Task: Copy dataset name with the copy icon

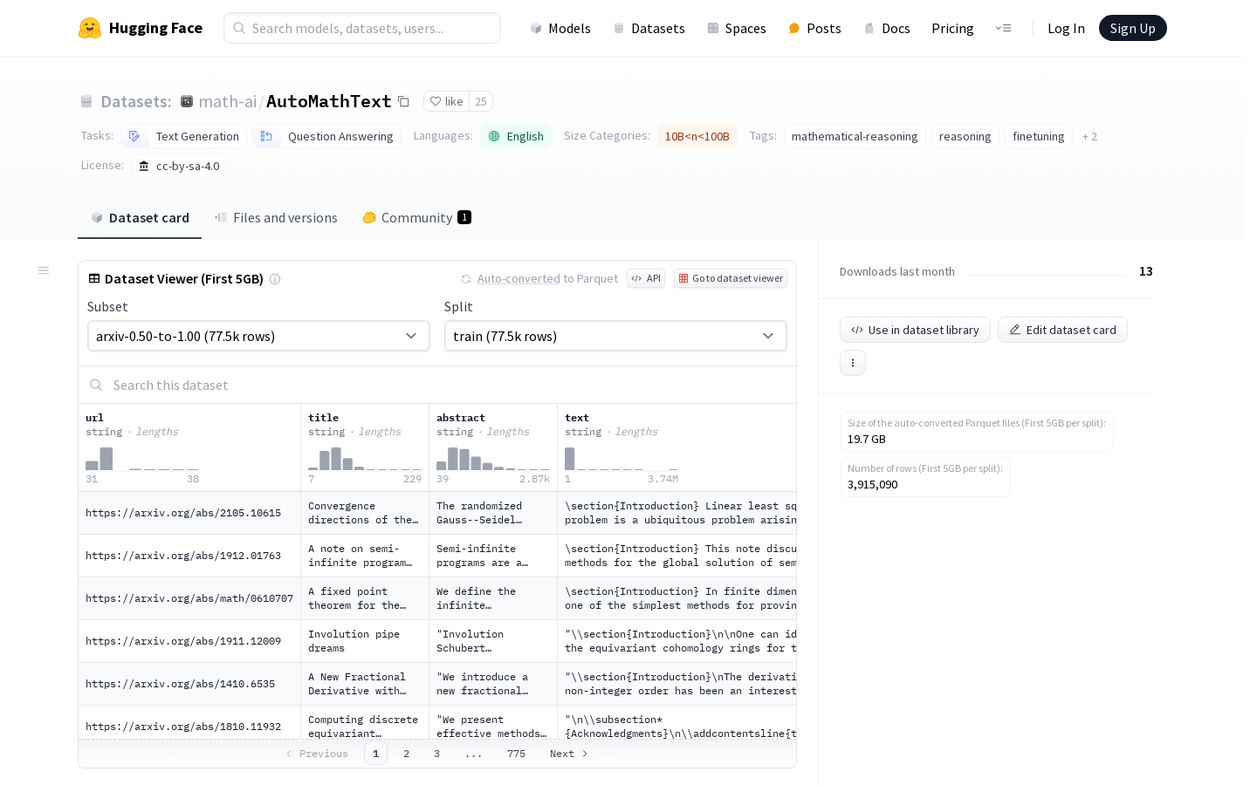Action: (403, 101)
